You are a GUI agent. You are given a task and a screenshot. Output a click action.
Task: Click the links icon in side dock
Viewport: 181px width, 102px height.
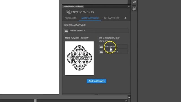coord(134,2)
